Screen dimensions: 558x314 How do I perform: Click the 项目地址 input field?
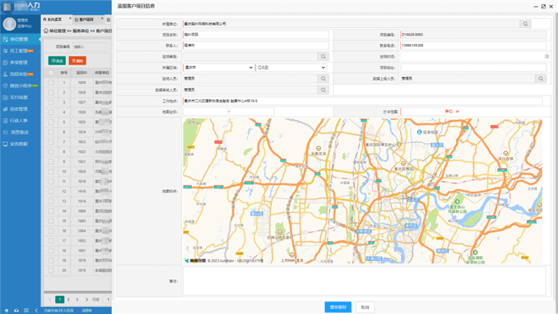coord(474,68)
